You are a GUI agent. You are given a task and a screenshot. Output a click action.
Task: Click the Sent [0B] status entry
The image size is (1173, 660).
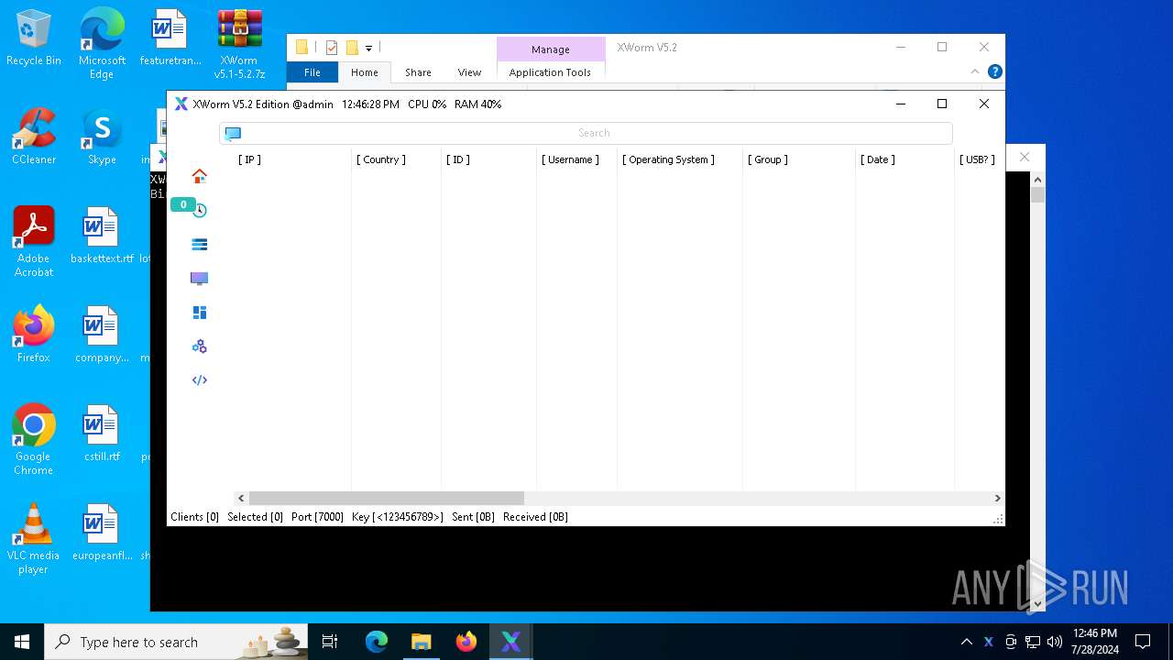click(473, 517)
